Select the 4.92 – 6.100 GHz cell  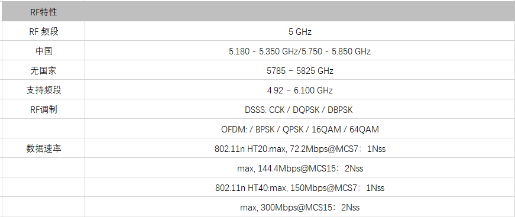click(x=300, y=90)
